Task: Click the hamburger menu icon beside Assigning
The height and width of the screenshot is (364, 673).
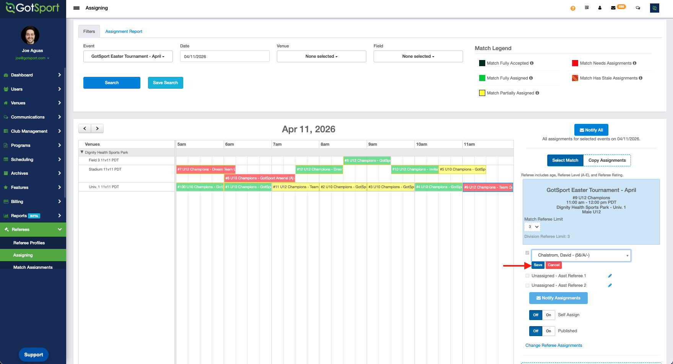Action: [x=76, y=8]
